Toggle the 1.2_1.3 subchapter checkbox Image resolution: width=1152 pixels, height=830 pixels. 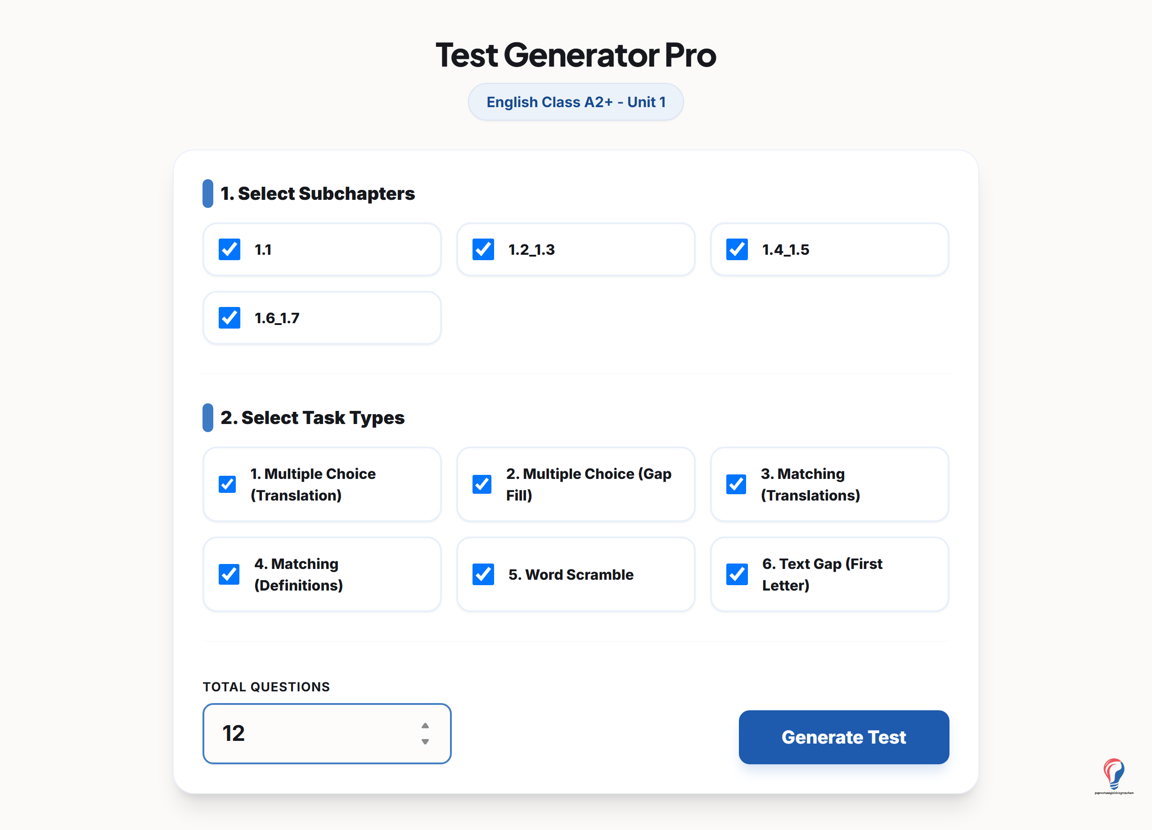pos(483,249)
